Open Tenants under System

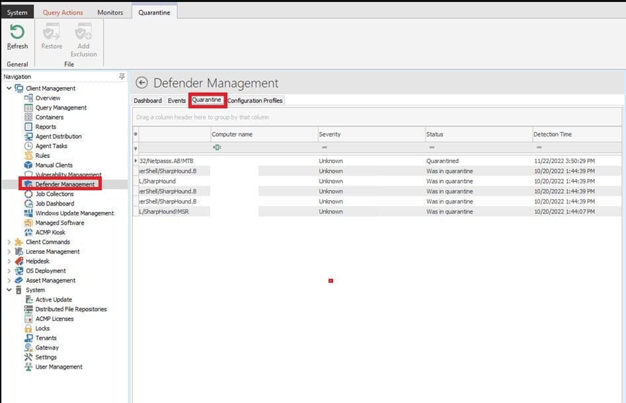click(46, 338)
